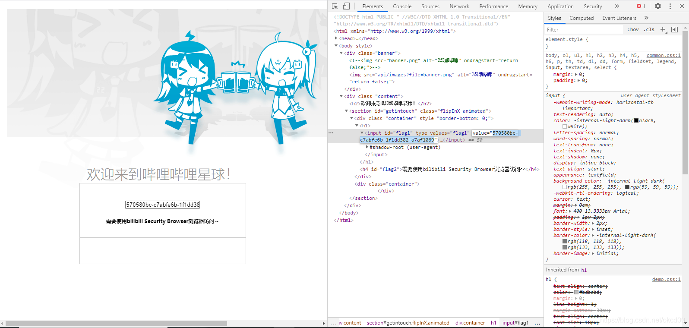The width and height of the screenshot is (689, 328).
Task: Expand the font shorthand property triangle
Action: click(570, 211)
